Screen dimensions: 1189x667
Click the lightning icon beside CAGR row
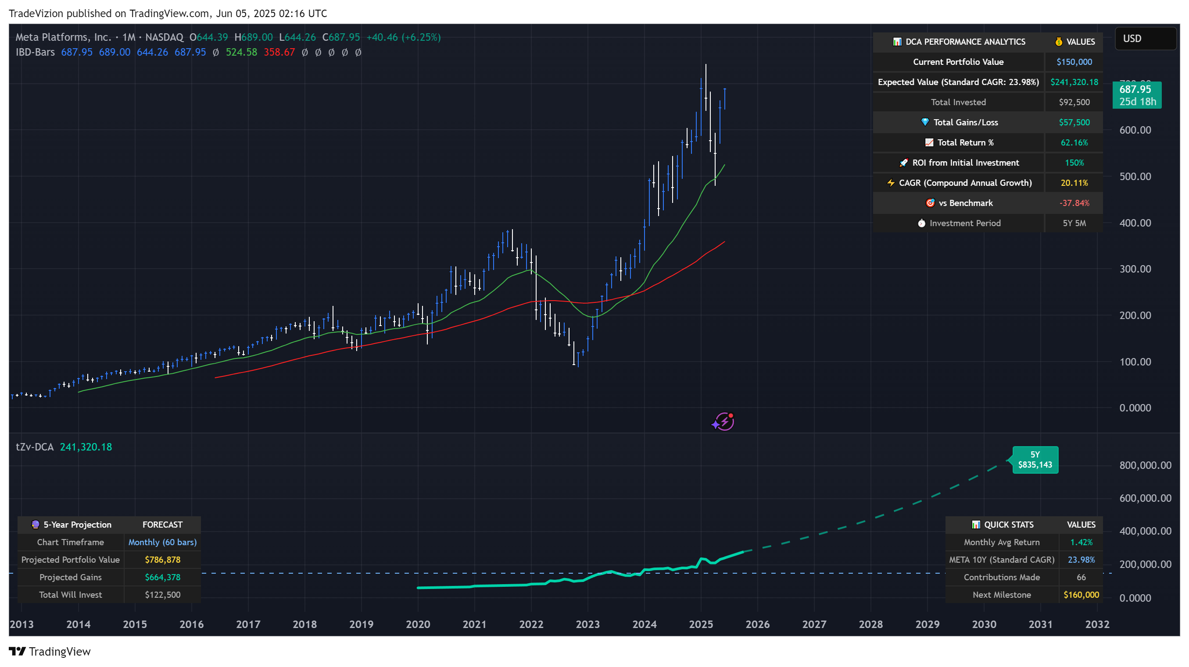(x=891, y=183)
